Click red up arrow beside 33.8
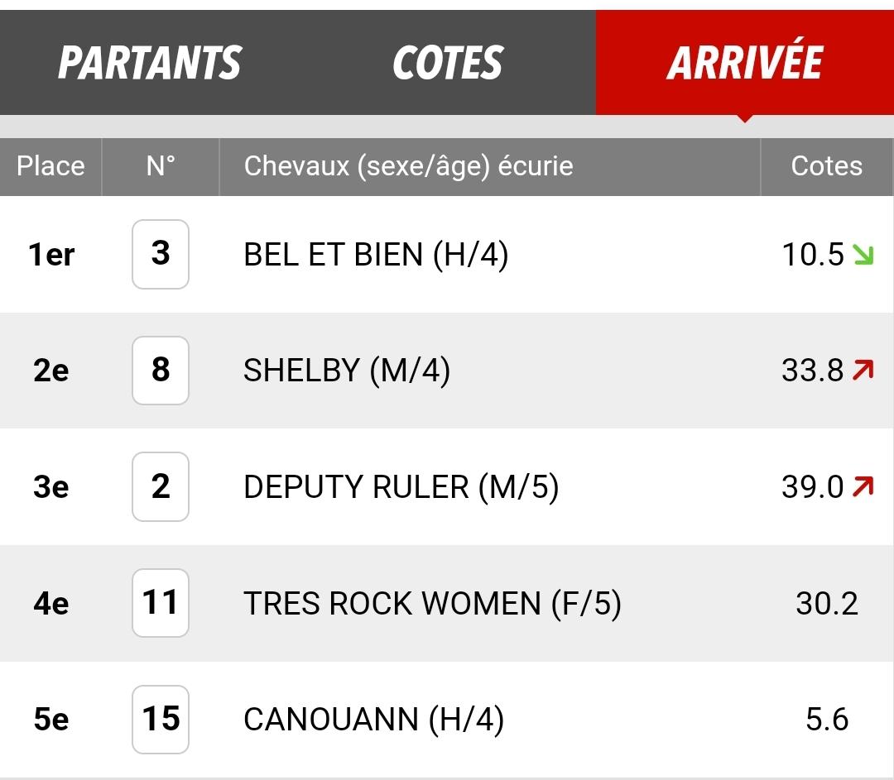Screen dimensions: 894x780 point(863,371)
